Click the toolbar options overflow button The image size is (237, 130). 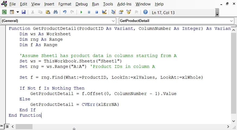217,13
